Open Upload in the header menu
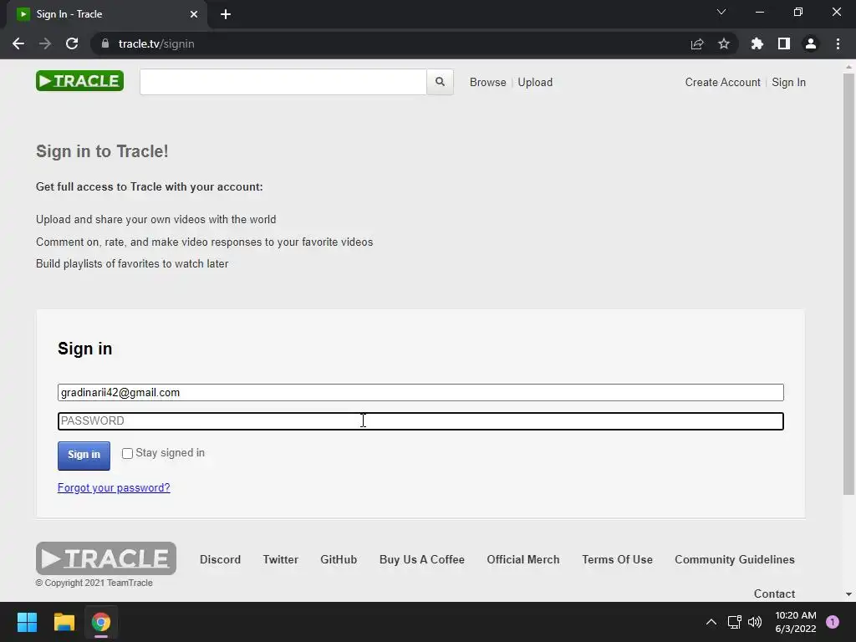 (535, 82)
